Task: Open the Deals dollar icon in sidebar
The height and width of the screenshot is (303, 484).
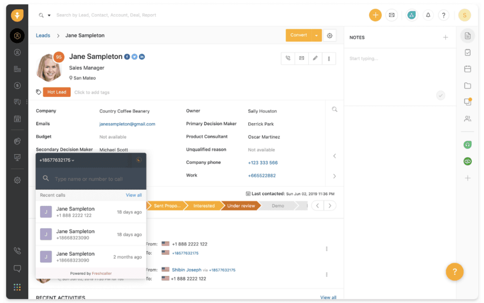Action: coord(17,85)
